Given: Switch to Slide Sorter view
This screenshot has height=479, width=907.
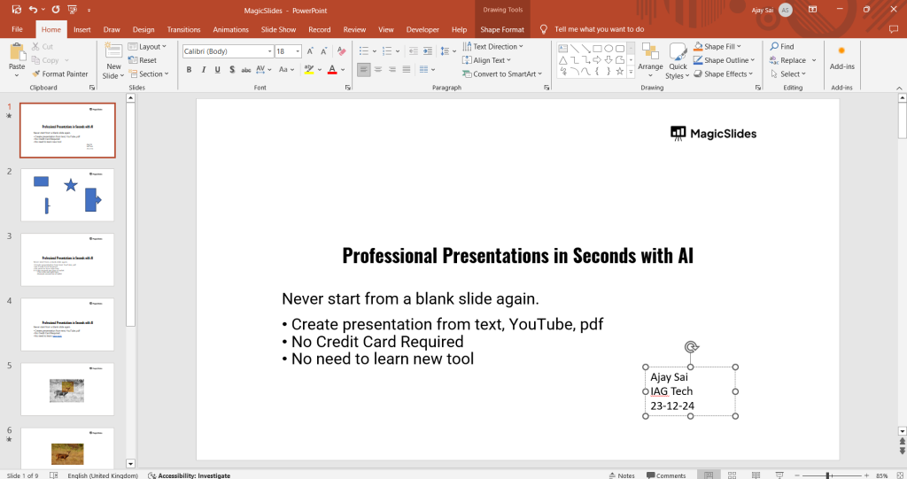Looking at the screenshot, I should click(732, 475).
